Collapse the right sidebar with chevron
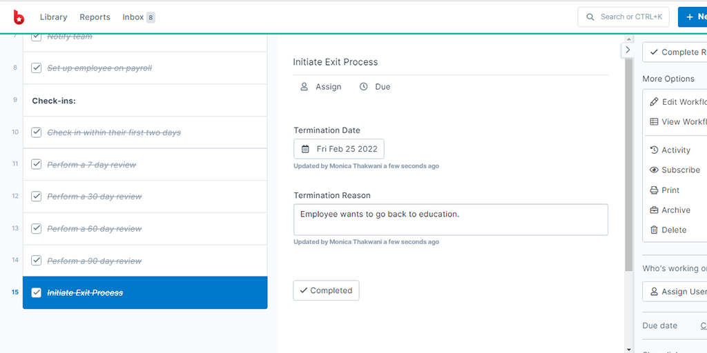 click(x=628, y=50)
